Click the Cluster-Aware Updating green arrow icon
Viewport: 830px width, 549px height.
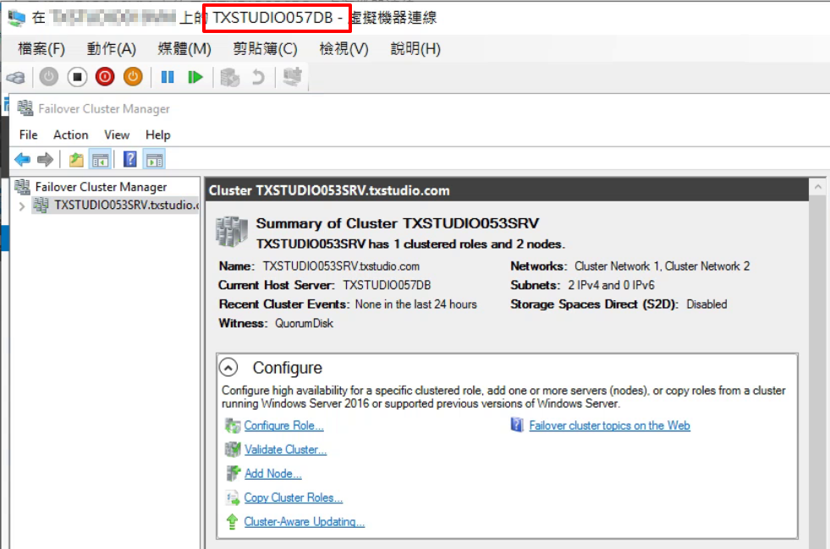pyautogui.click(x=232, y=521)
